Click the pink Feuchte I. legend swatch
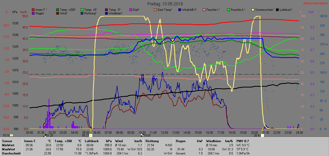Viewport: 329px width, 156px height. (x=204, y=10)
